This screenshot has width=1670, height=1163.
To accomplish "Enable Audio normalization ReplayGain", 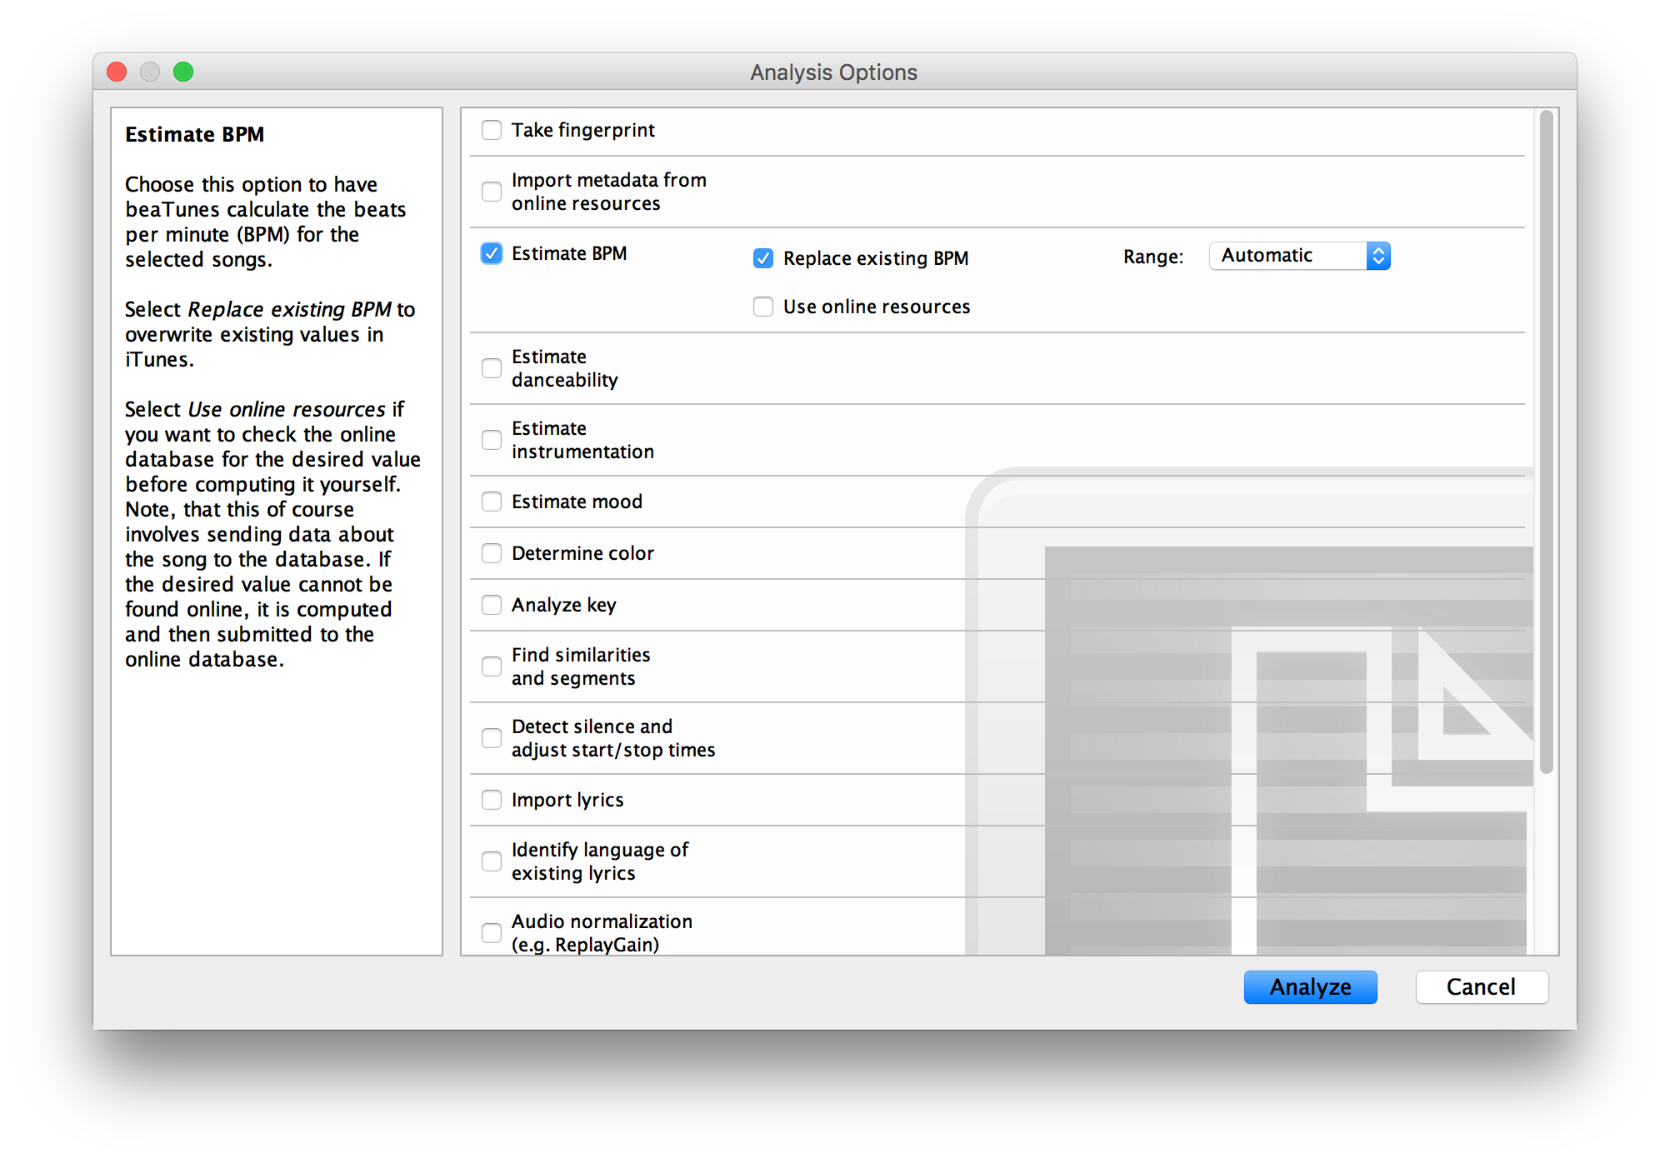I will pos(492,933).
